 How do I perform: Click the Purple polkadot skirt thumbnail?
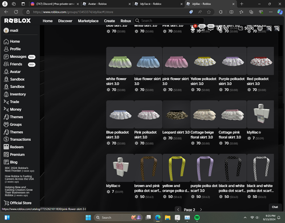pos(233,61)
